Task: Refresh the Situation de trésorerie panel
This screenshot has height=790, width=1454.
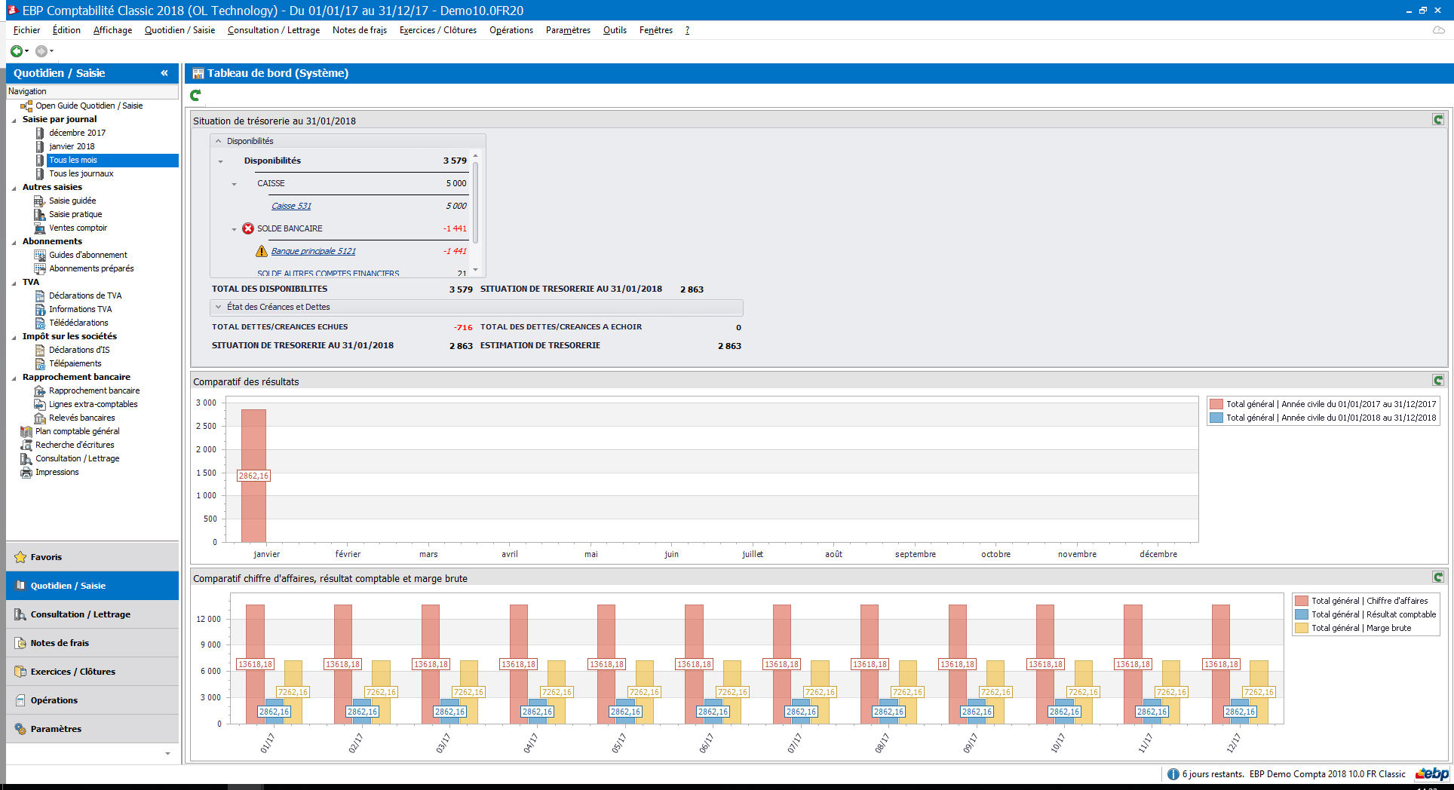Action: [1437, 120]
